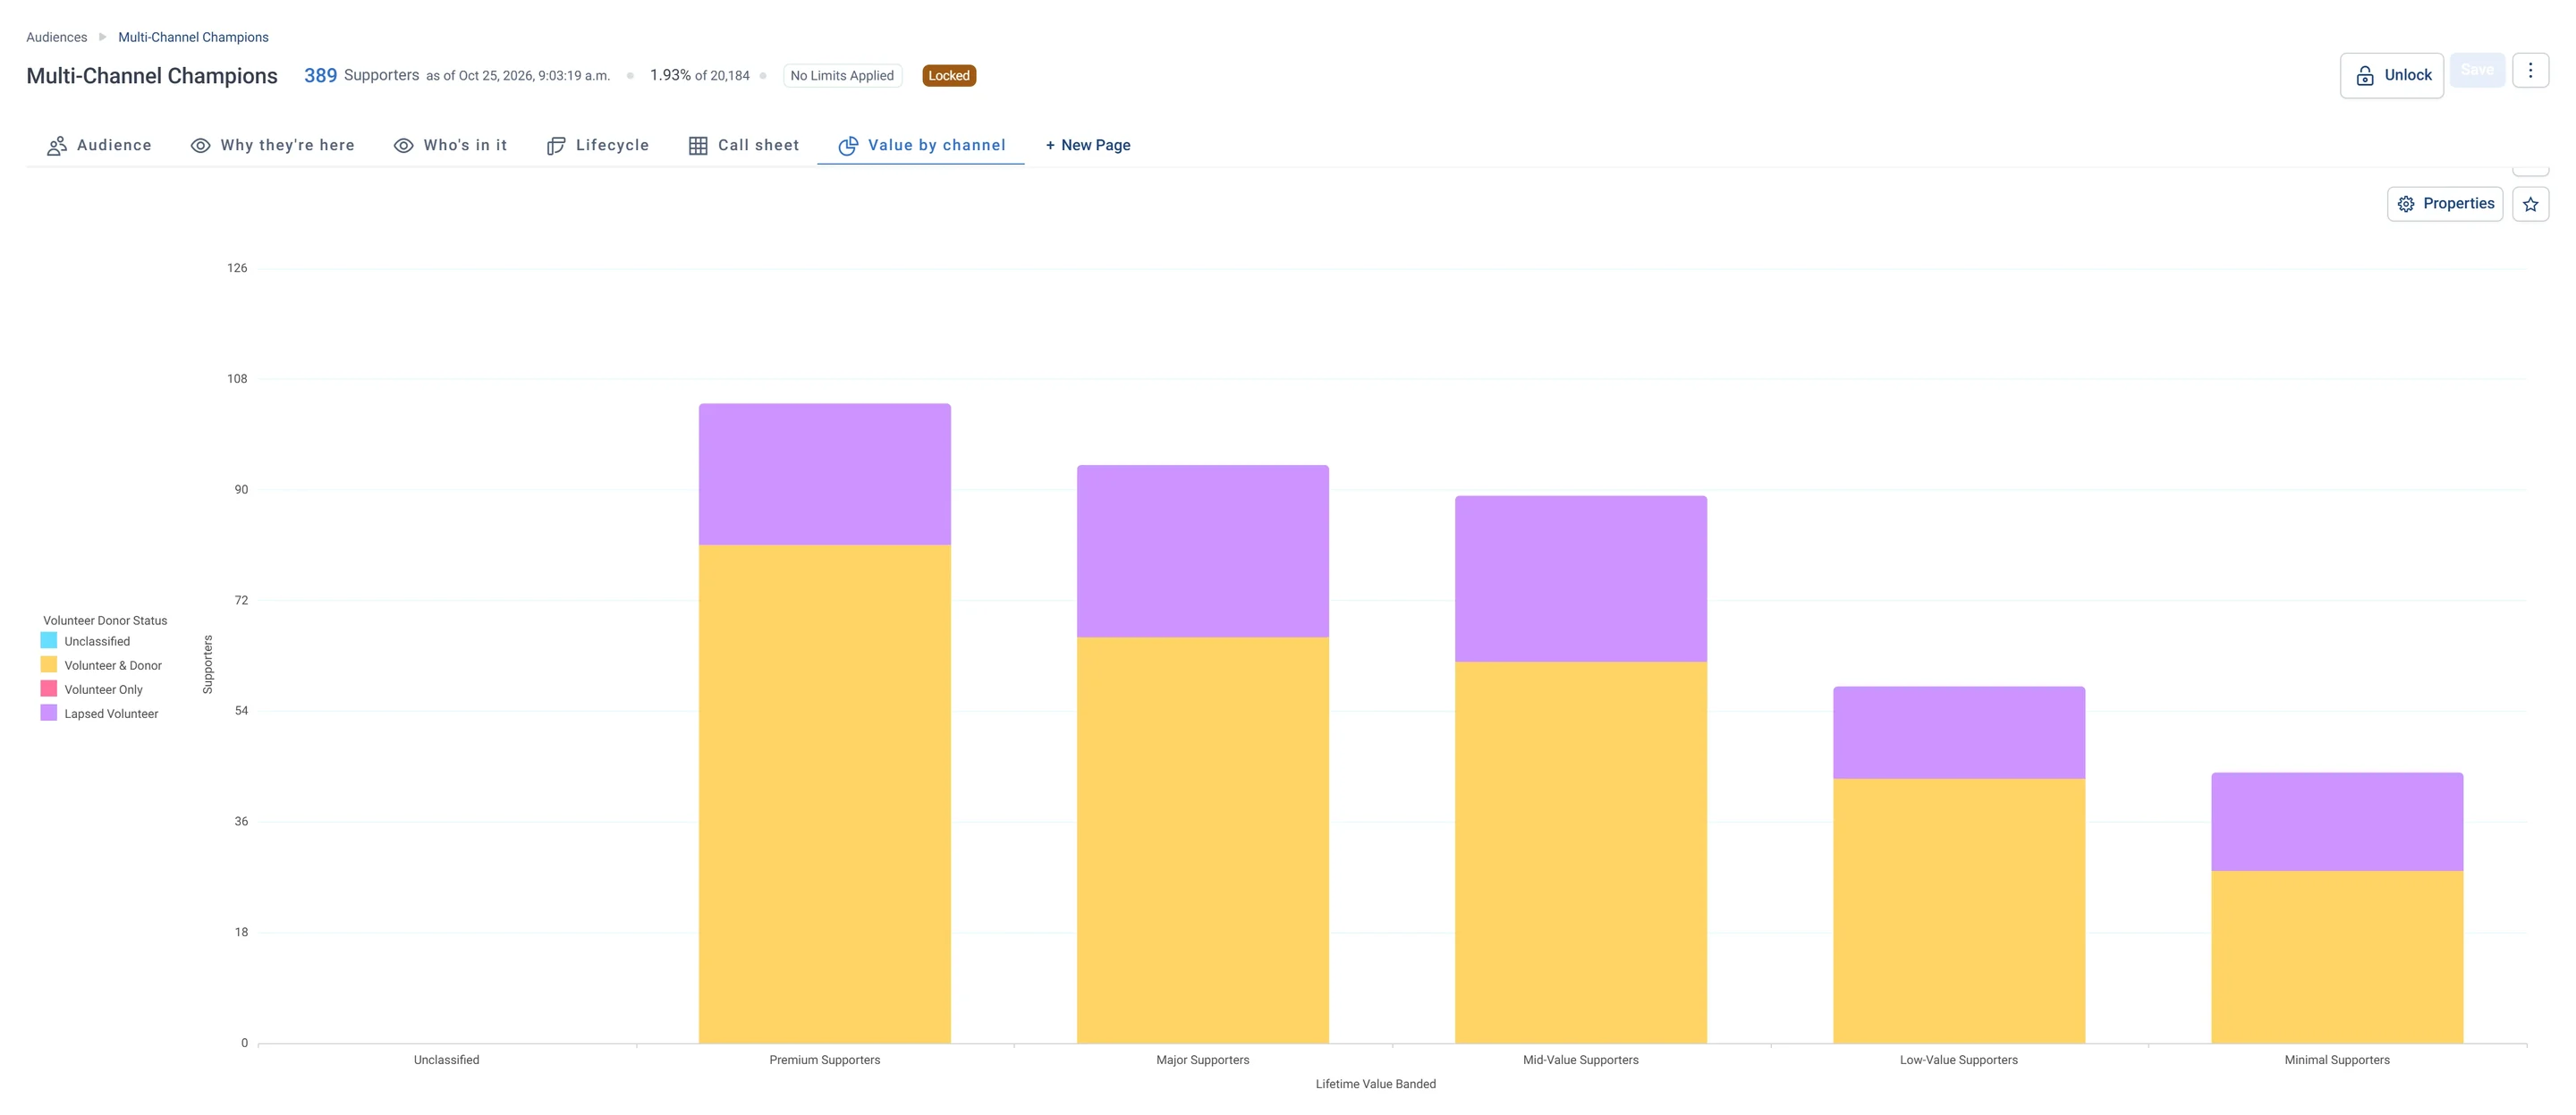Click the eye icon on Why they're here
The height and width of the screenshot is (1115, 2576).
pyautogui.click(x=201, y=146)
